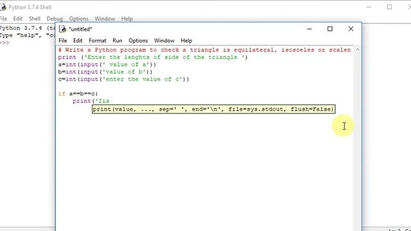Open the Format menu in untitled editor

pyautogui.click(x=97, y=40)
